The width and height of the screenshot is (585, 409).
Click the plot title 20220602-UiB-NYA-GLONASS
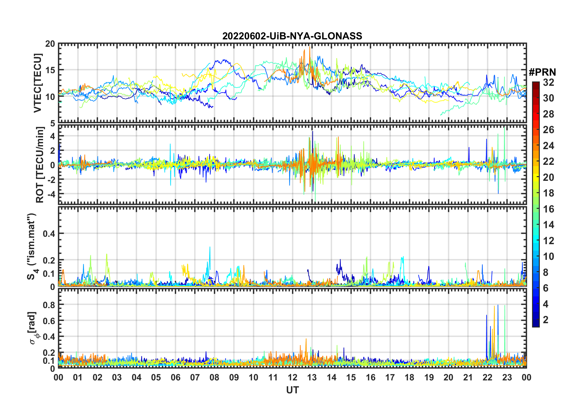292,36
